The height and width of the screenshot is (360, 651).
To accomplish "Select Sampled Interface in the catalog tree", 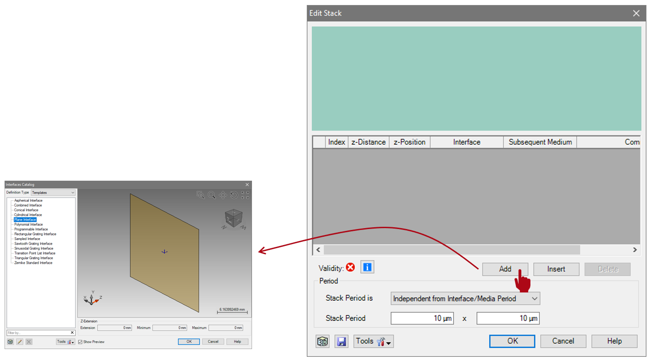I will (x=27, y=239).
